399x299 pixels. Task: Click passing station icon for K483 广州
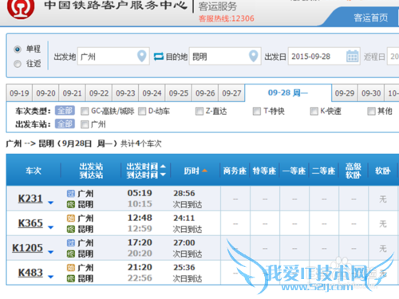click(70, 267)
